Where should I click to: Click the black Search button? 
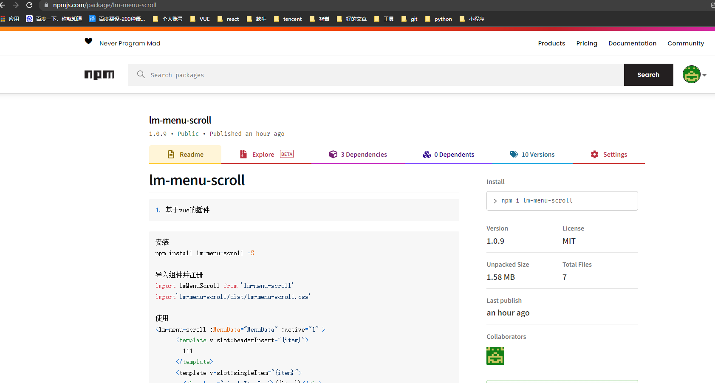pyautogui.click(x=648, y=75)
